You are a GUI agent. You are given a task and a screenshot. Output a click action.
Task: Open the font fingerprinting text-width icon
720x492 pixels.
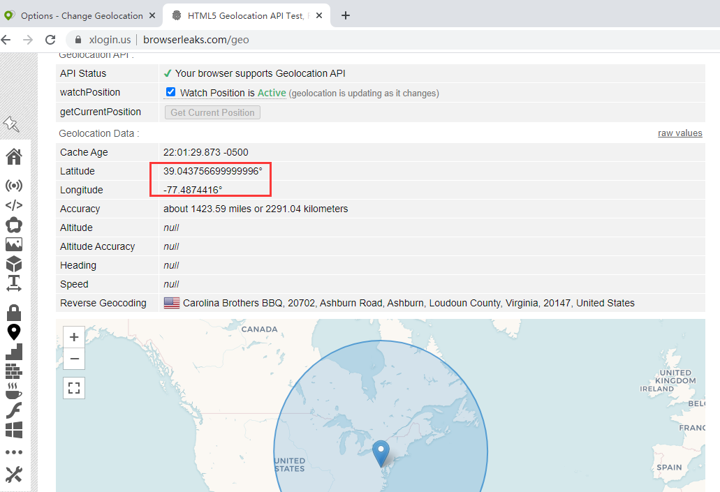point(14,283)
